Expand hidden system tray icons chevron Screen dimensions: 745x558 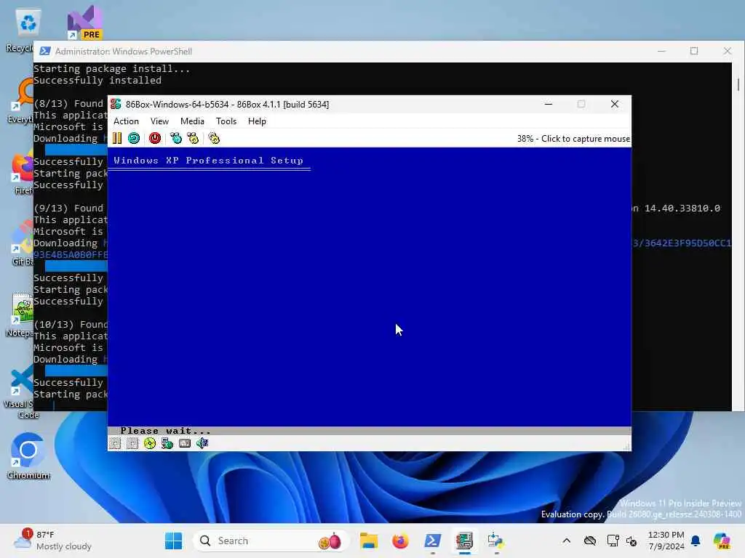click(566, 541)
